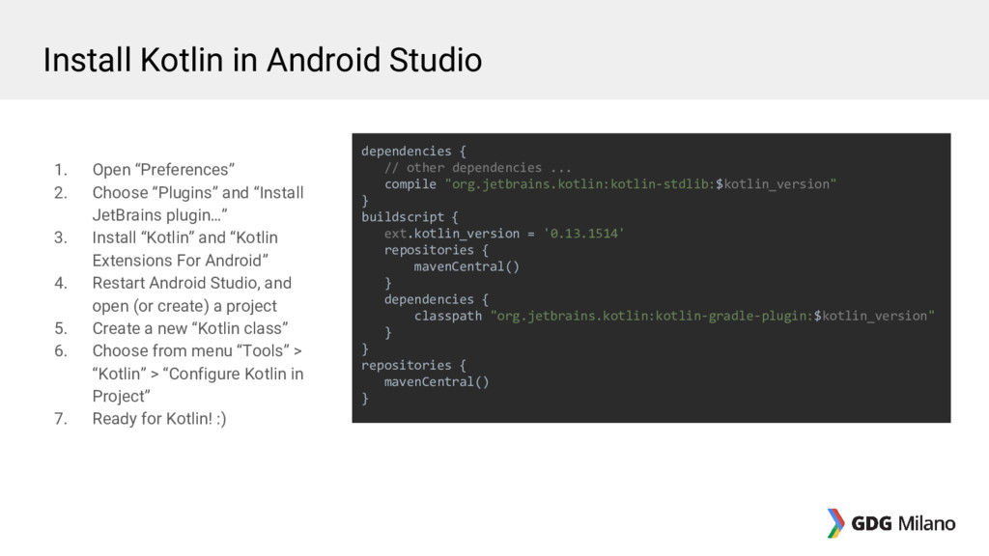Viewport: 989px width, 556px height.
Task: Click the slide title "Install Kotlin in Android Studio"
Action: [263, 60]
